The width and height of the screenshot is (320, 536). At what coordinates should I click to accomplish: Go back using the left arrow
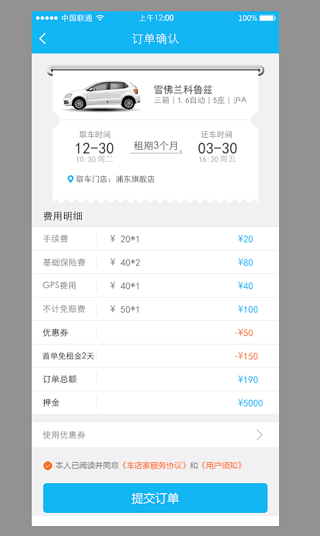coord(43,39)
